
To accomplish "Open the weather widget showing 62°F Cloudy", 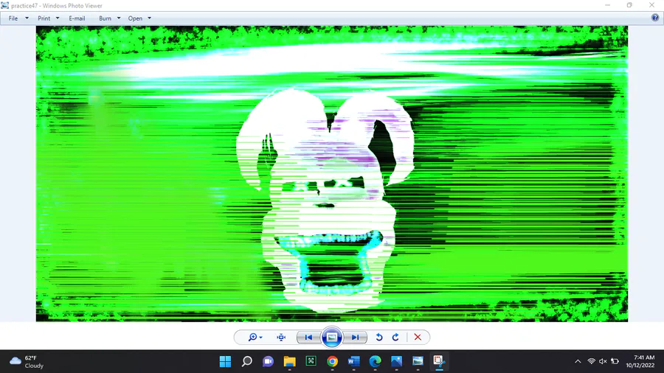I will (27, 362).
